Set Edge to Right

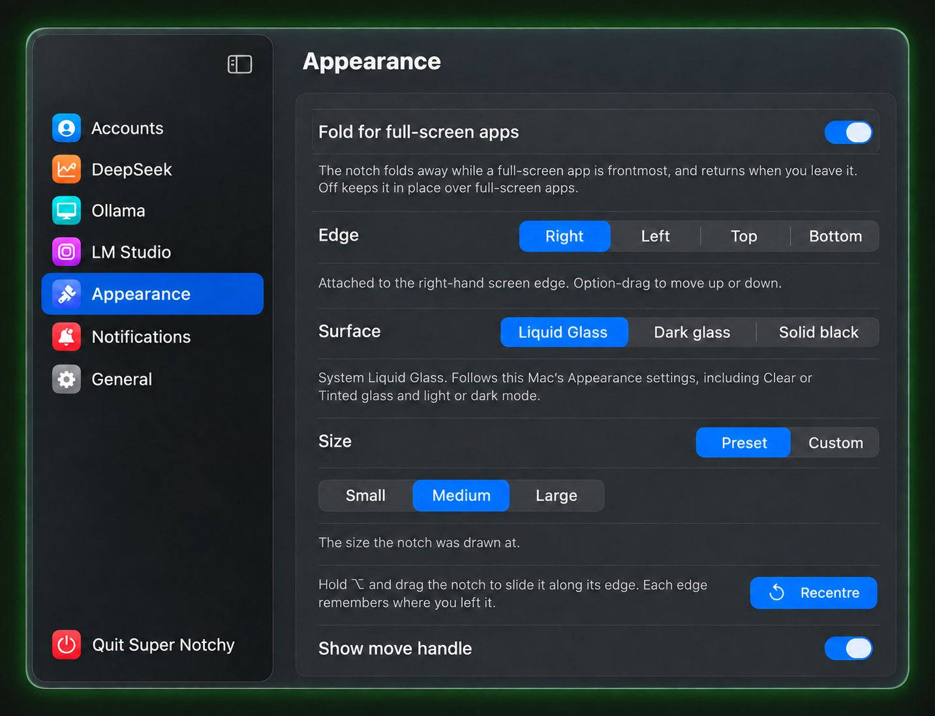564,236
